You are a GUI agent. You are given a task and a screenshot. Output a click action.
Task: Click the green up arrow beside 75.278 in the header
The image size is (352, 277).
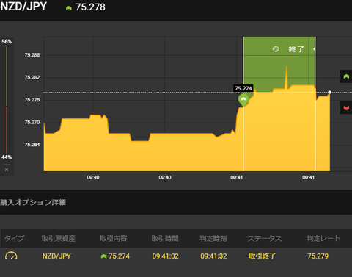coord(69,8)
